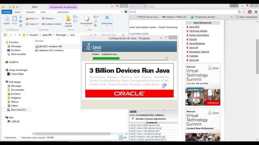Open the Tutorials link in Java Resources
The image size is (259, 145).
tap(193, 56)
